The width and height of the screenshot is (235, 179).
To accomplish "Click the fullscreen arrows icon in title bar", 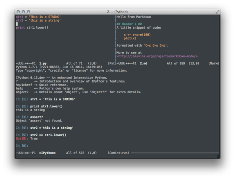I will (217, 12).
